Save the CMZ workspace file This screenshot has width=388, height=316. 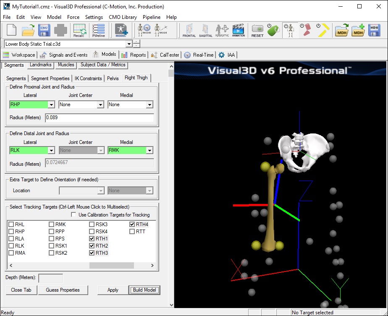pyautogui.click(x=45, y=31)
